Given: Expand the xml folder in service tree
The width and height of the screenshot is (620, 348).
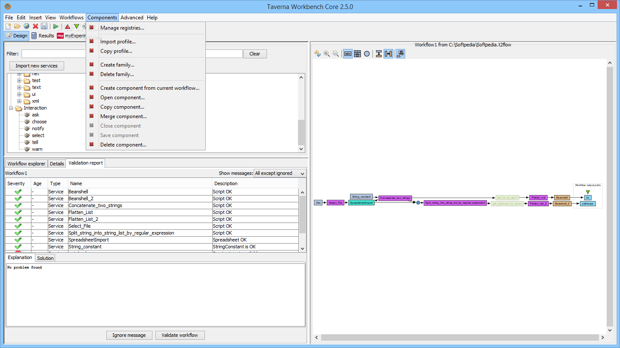Looking at the screenshot, I should [19, 101].
